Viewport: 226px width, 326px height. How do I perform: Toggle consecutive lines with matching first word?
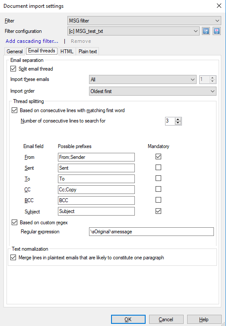click(x=15, y=110)
